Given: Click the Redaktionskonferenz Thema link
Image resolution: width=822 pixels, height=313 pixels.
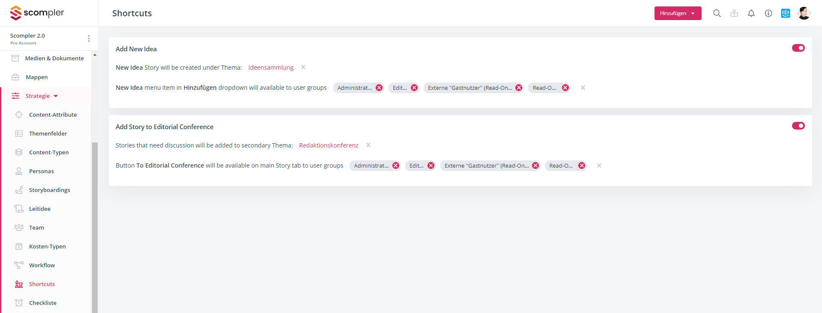Looking at the screenshot, I should click(329, 145).
